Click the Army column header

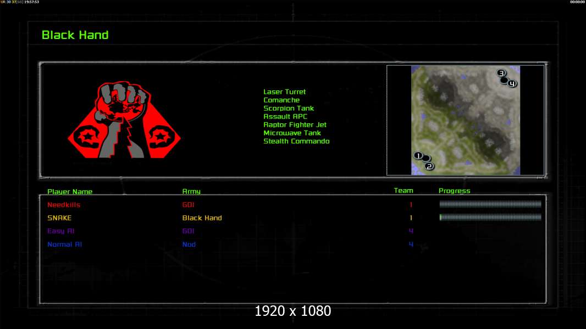(191, 191)
